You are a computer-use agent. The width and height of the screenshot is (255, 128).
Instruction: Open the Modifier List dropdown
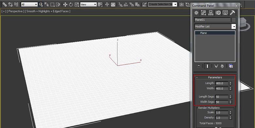click(215, 27)
